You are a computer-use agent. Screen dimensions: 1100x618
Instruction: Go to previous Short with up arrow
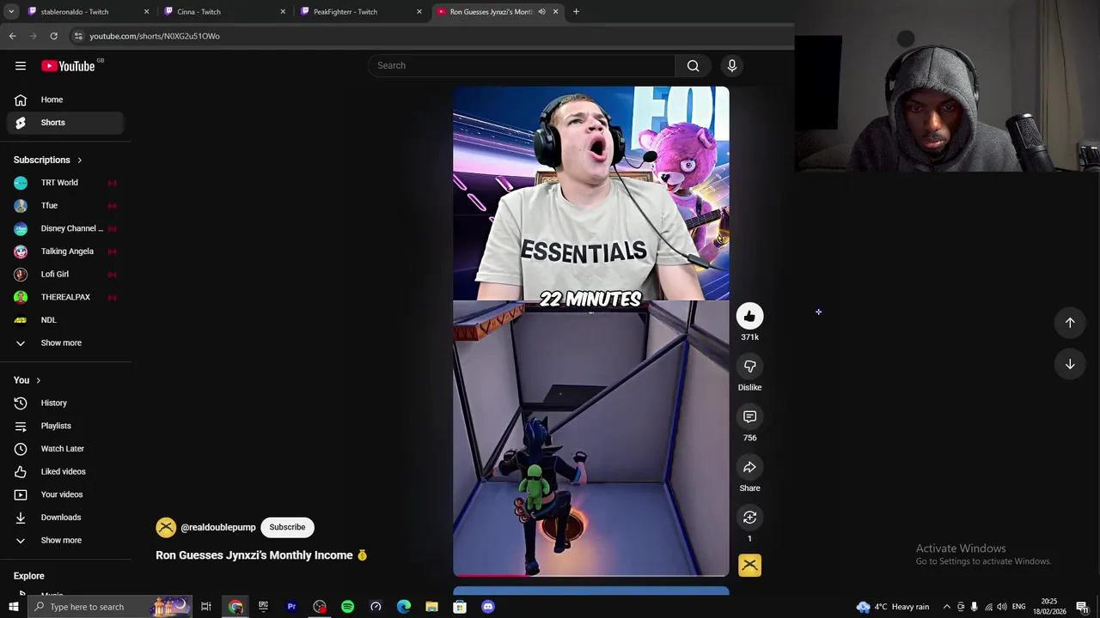[x=1070, y=323]
